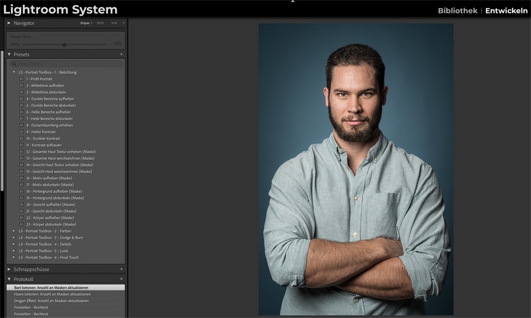Set Navigator zoom to 100%
This screenshot has width=531, height=318.
click(100, 23)
